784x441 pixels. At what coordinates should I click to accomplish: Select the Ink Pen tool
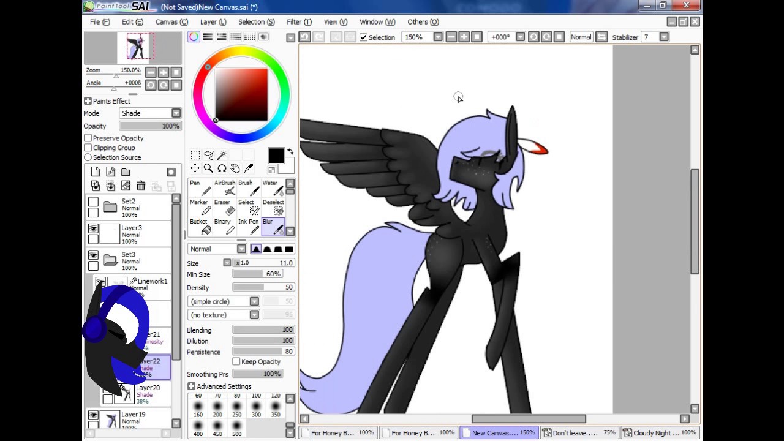pyautogui.click(x=247, y=227)
